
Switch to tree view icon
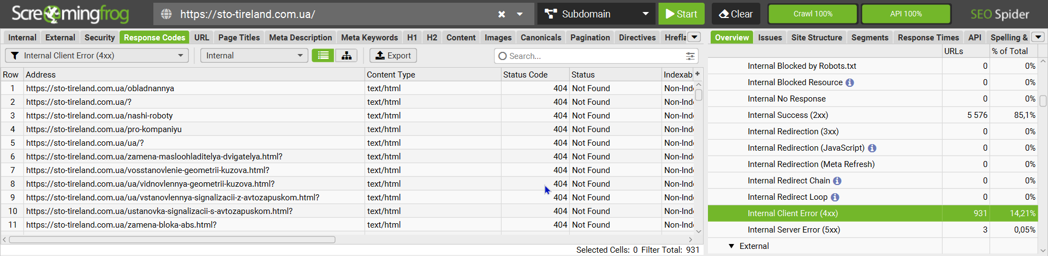click(x=346, y=56)
